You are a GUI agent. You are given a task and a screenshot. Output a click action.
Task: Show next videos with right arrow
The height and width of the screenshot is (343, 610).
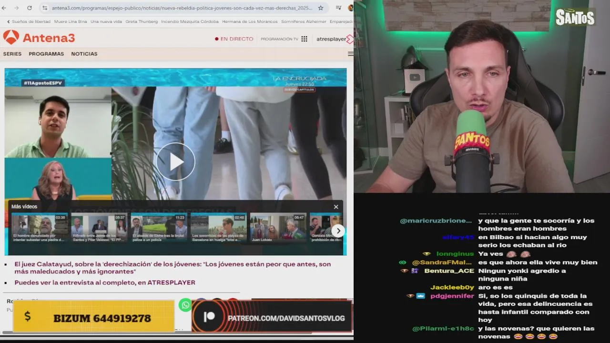338,231
